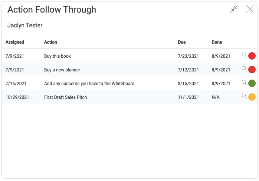Open magnifier for Buy this book
Screen dimensions: 259x181
[x=244, y=55]
